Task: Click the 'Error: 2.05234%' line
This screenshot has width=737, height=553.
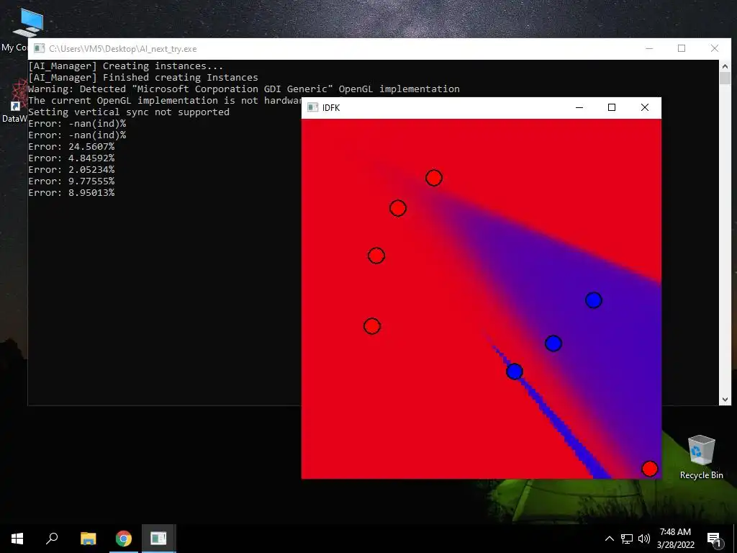Action: click(x=71, y=170)
